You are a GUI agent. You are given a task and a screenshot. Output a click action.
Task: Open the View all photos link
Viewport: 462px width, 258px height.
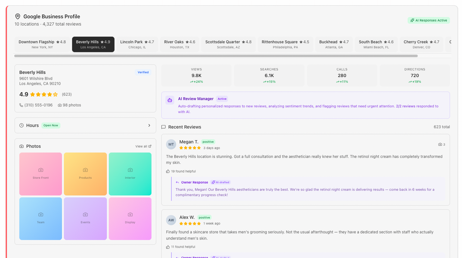tap(143, 146)
